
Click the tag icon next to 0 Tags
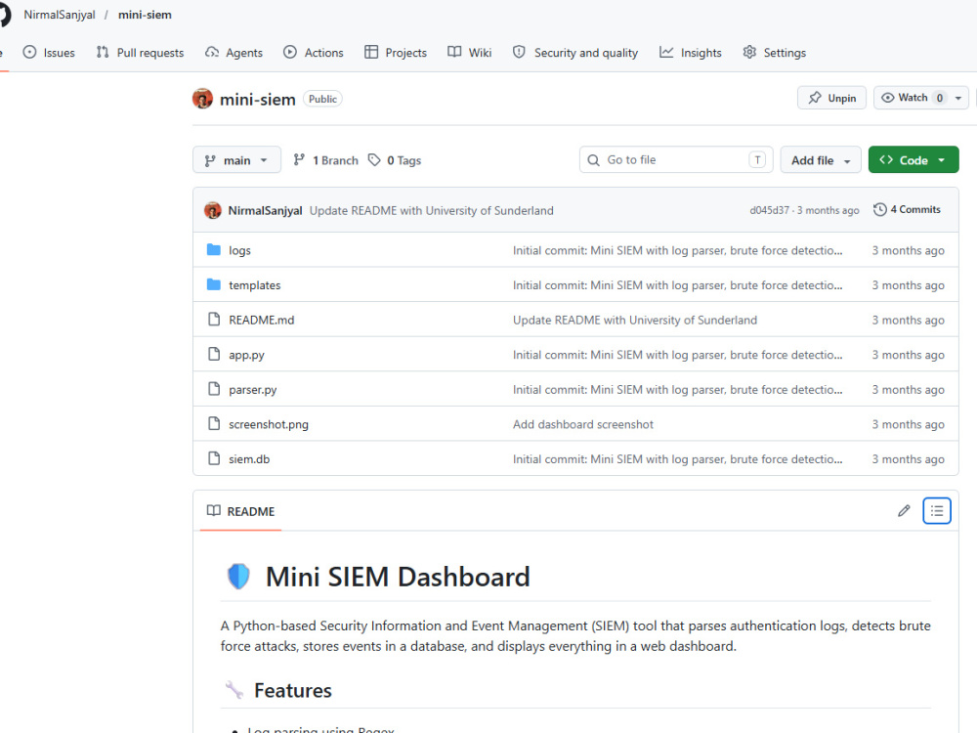pos(374,160)
